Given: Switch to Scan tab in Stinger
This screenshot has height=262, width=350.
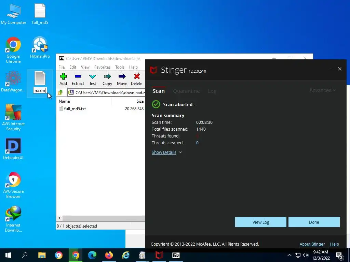Looking at the screenshot, I should click(159, 91).
